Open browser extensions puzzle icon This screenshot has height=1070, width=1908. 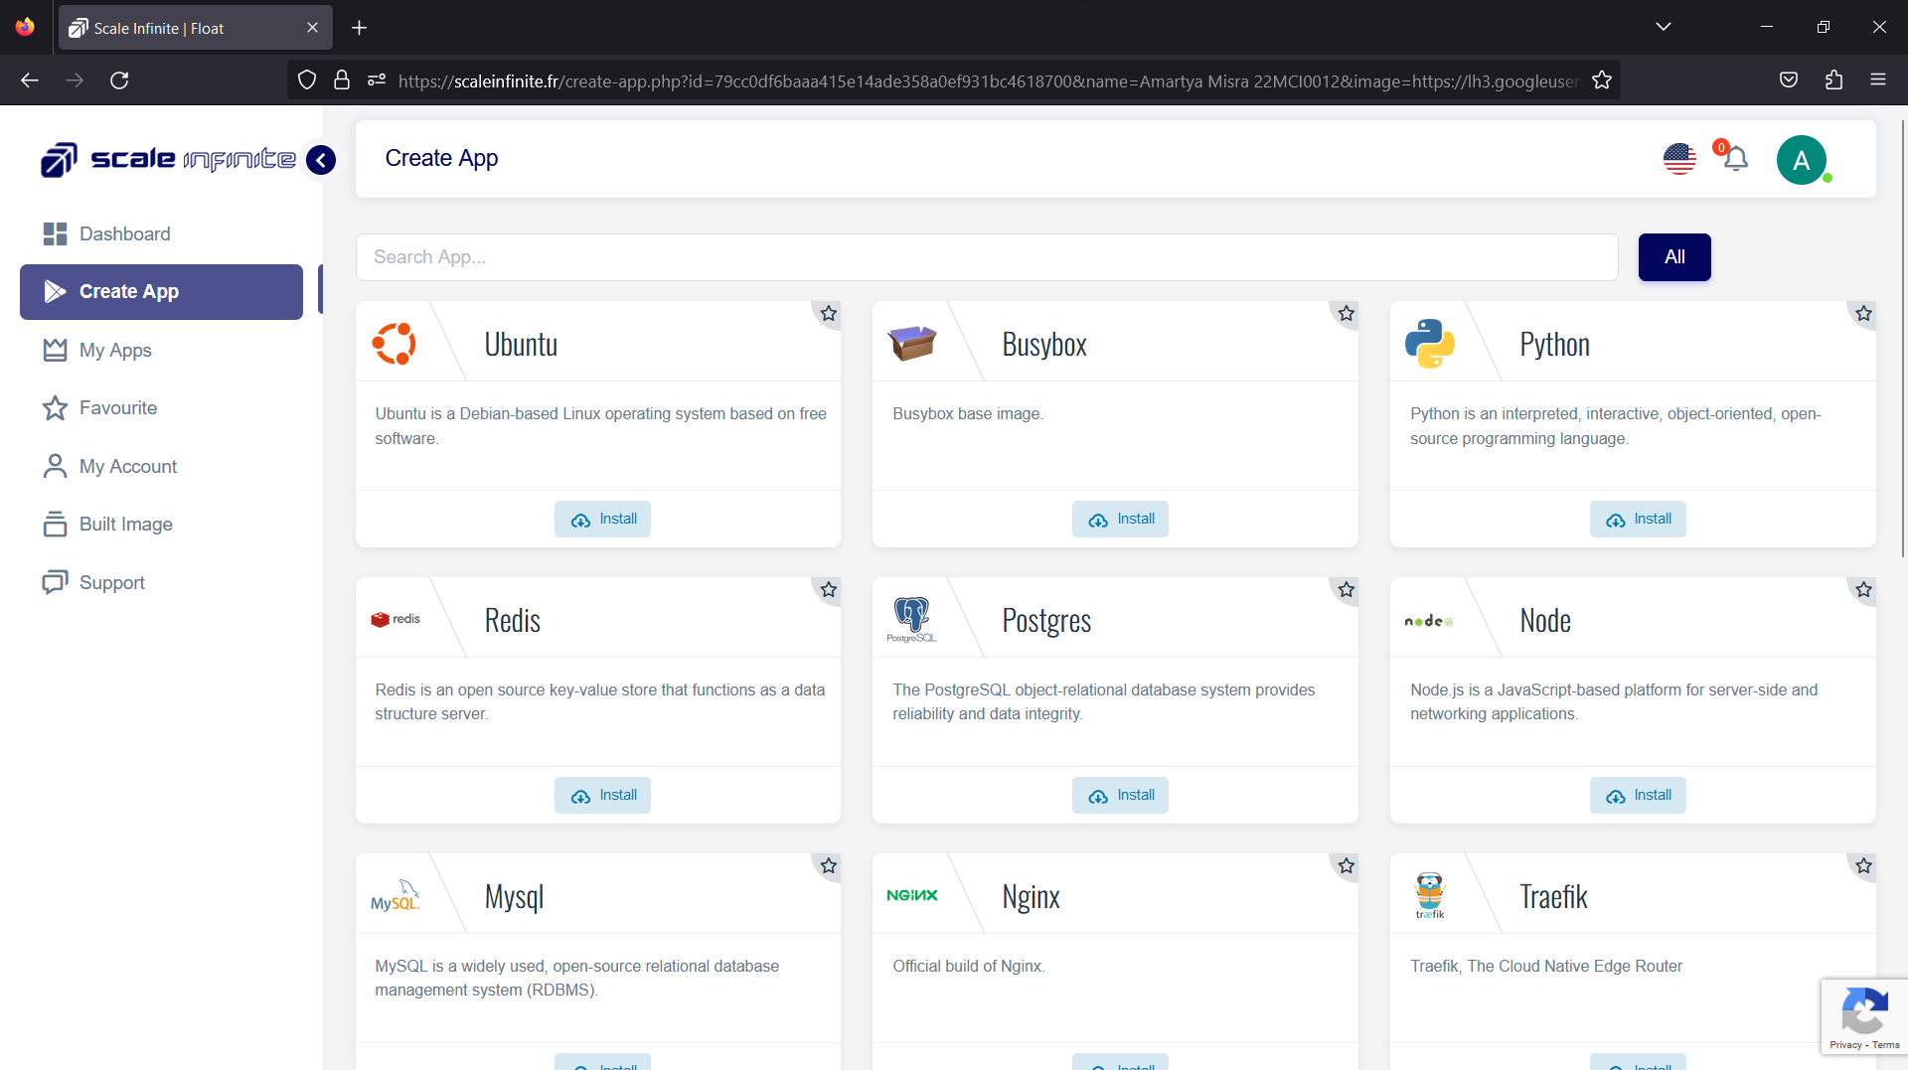tap(1833, 80)
